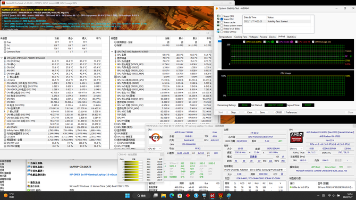Switch to the Powers tab
Screen dimensions: 356x200
pyautogui.click(x=263, y=37)
